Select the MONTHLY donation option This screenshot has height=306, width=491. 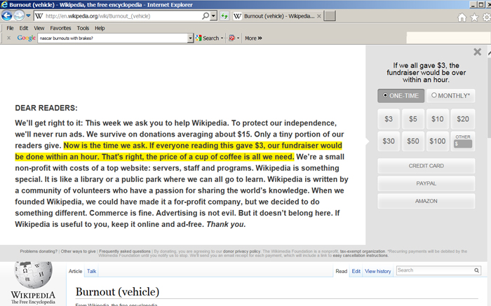[450, 96]
